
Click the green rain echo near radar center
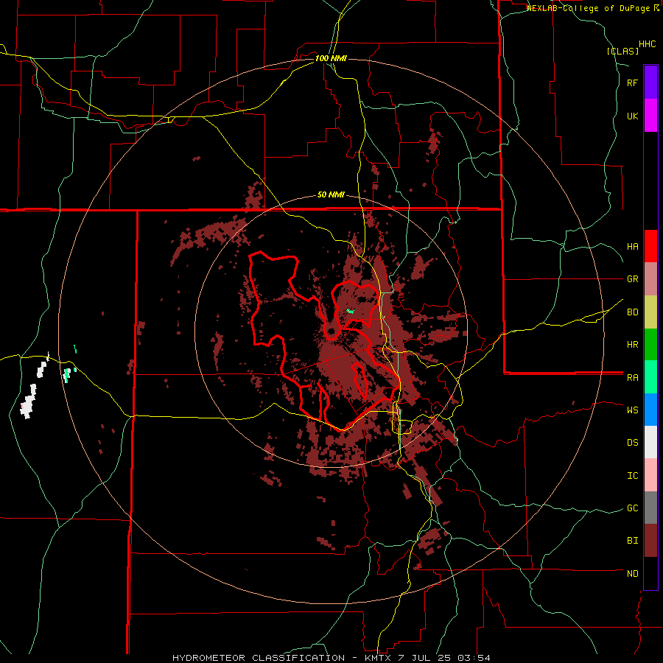tap(350, 311)
